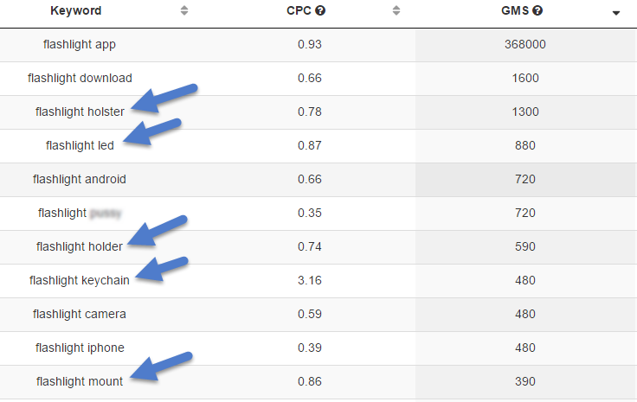637x402 pixels.
Task: Select the 'flashlight mount' keyword
Action: (x=80, y=381)
